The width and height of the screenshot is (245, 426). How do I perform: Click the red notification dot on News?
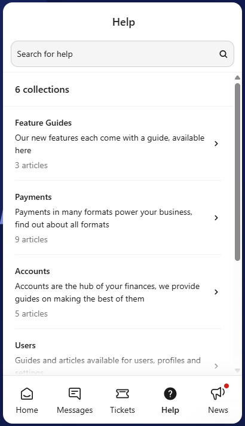click(x=226, y=386)
